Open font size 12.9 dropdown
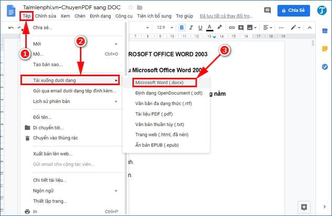 [x=165, y=27]
